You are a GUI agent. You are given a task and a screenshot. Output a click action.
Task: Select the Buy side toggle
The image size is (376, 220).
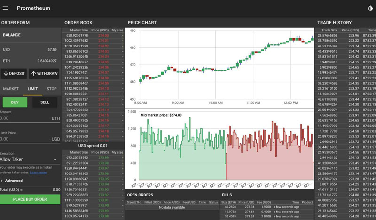[x=15, y=102]
